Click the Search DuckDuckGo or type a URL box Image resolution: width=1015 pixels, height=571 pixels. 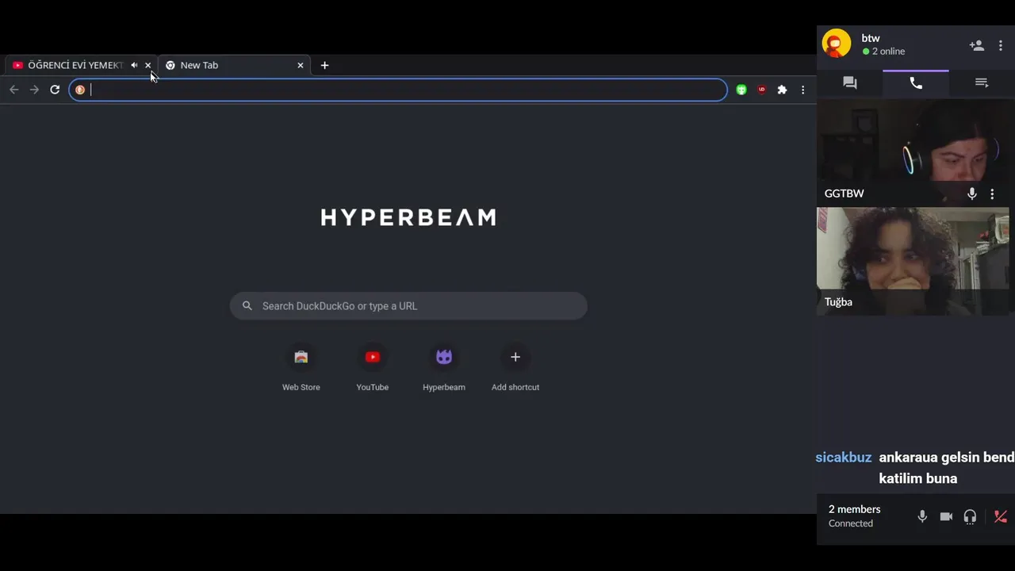(408, 306)
